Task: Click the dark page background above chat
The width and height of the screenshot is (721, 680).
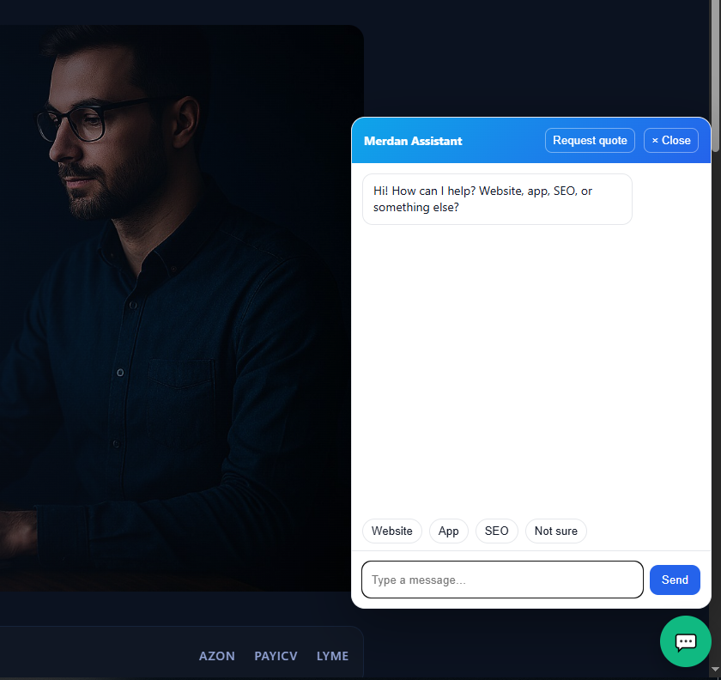Action: pyautogui.click(x=533, y=60)
